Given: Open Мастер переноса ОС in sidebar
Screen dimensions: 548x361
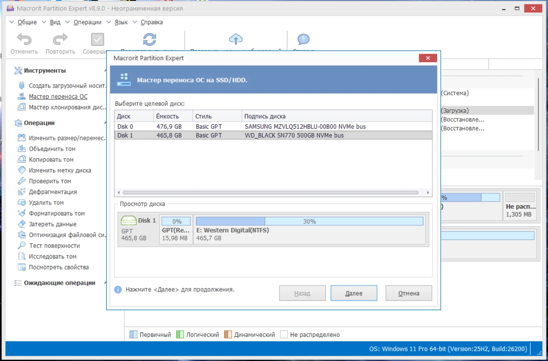Looking at the screenshot, I should tap(58, 97).
